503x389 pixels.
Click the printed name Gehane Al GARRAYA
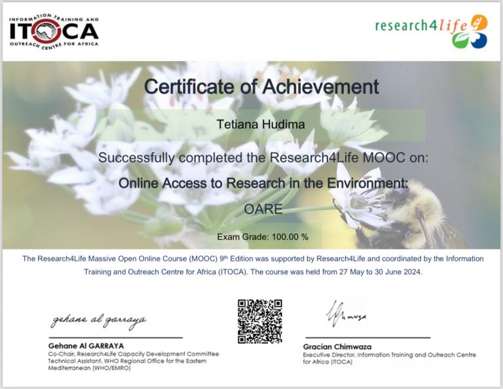[x=86, y=346]
